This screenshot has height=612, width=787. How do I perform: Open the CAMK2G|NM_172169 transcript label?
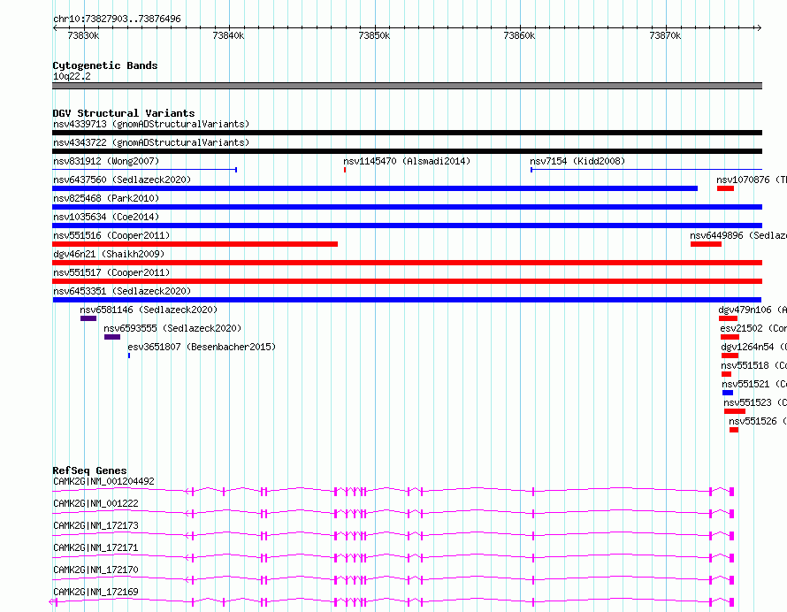tap(96, 592)
